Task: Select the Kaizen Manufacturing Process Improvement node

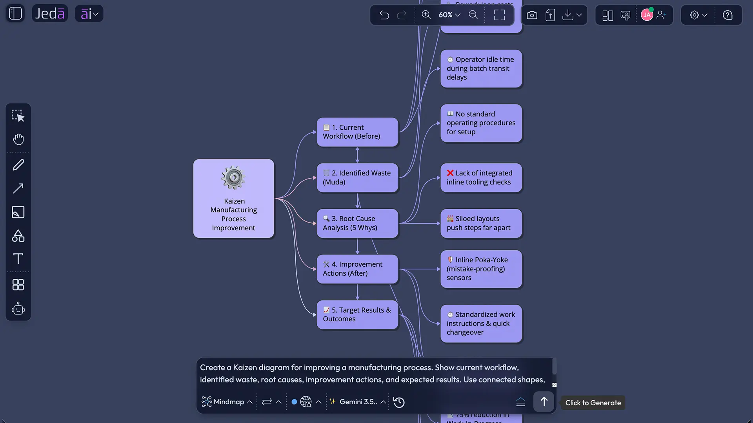Action: coord(234,199)
